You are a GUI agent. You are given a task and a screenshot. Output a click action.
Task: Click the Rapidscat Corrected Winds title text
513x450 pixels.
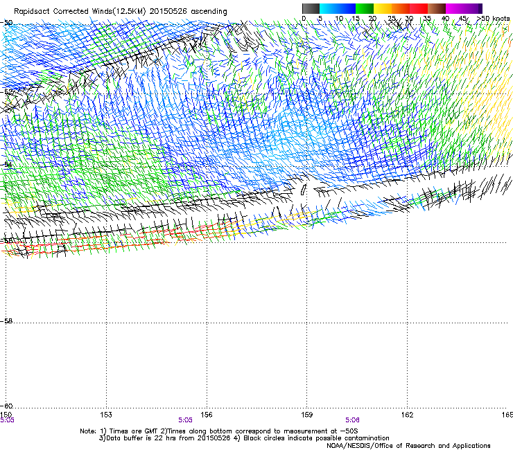click(121, 12)
